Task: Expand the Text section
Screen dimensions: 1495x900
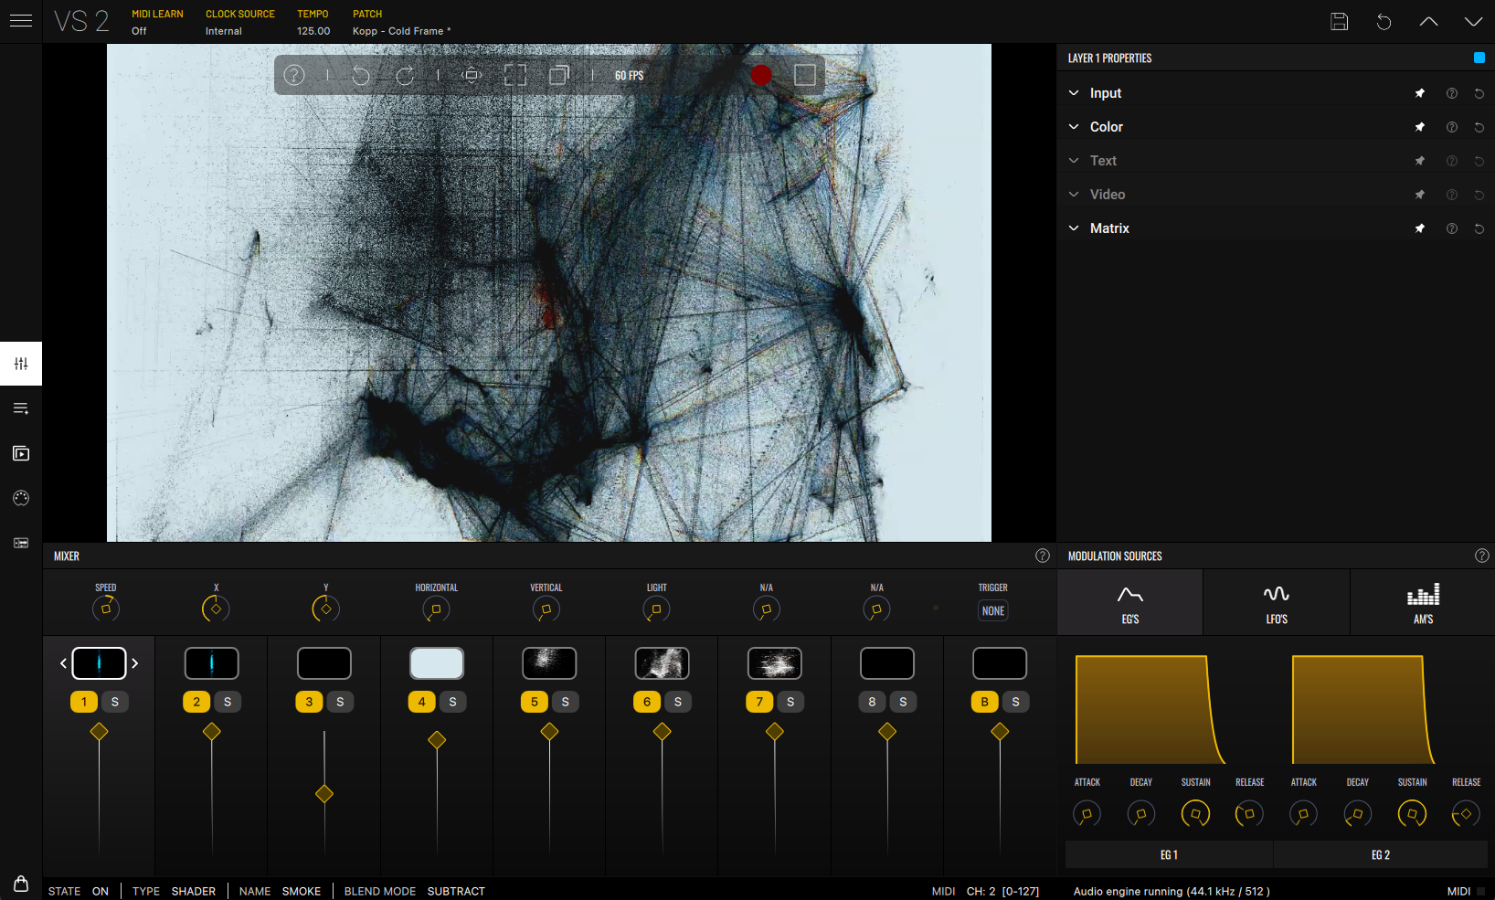Action: point(1074,161)
